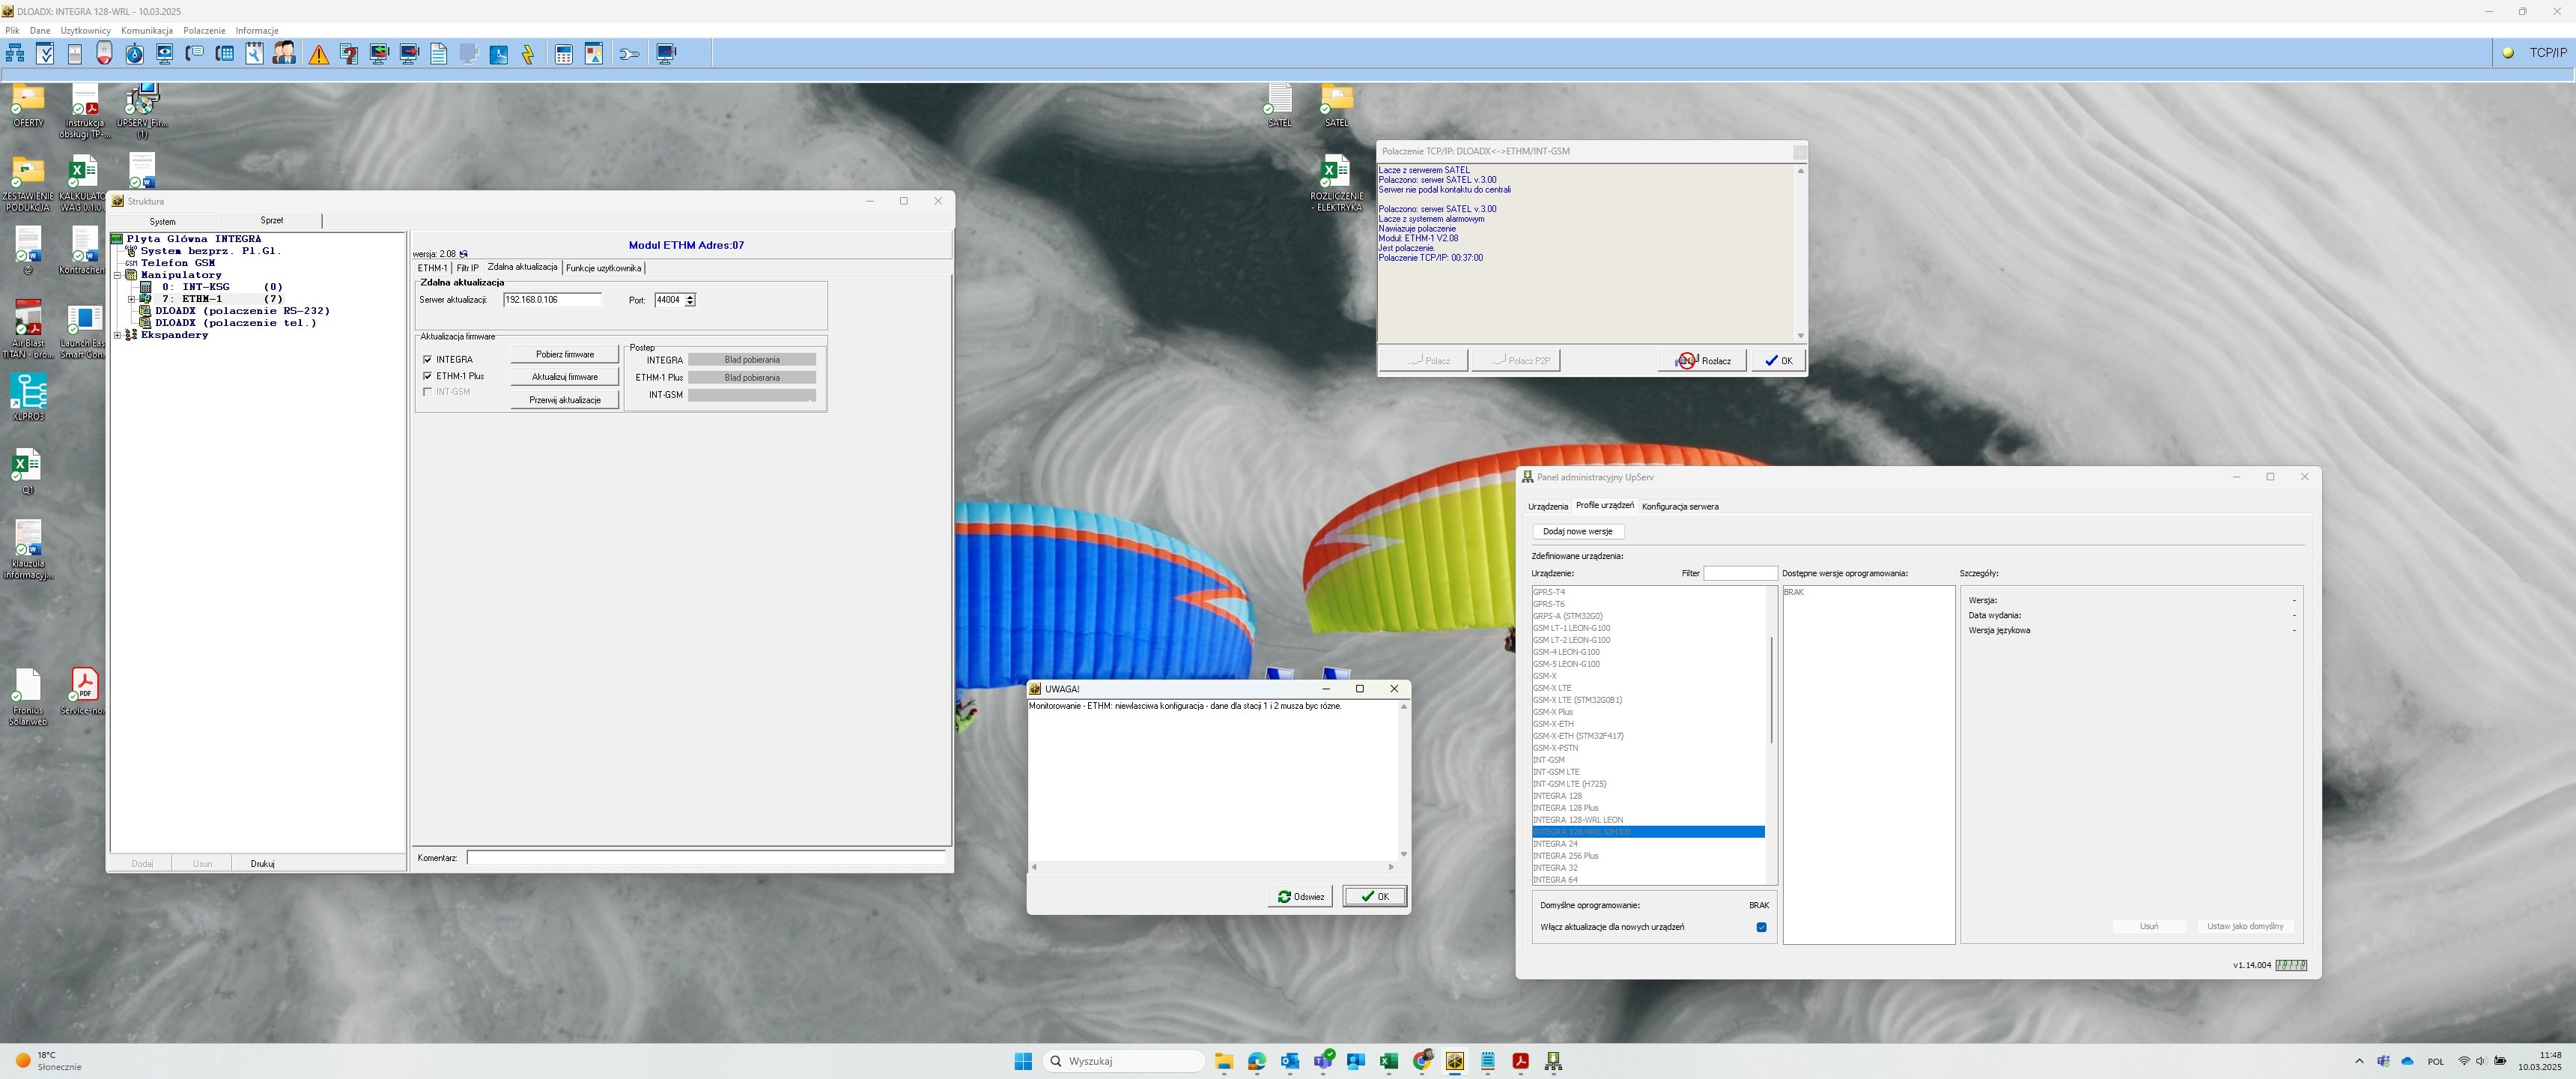Collapse the Manipulatory tree node

click(x=117, y=275)
